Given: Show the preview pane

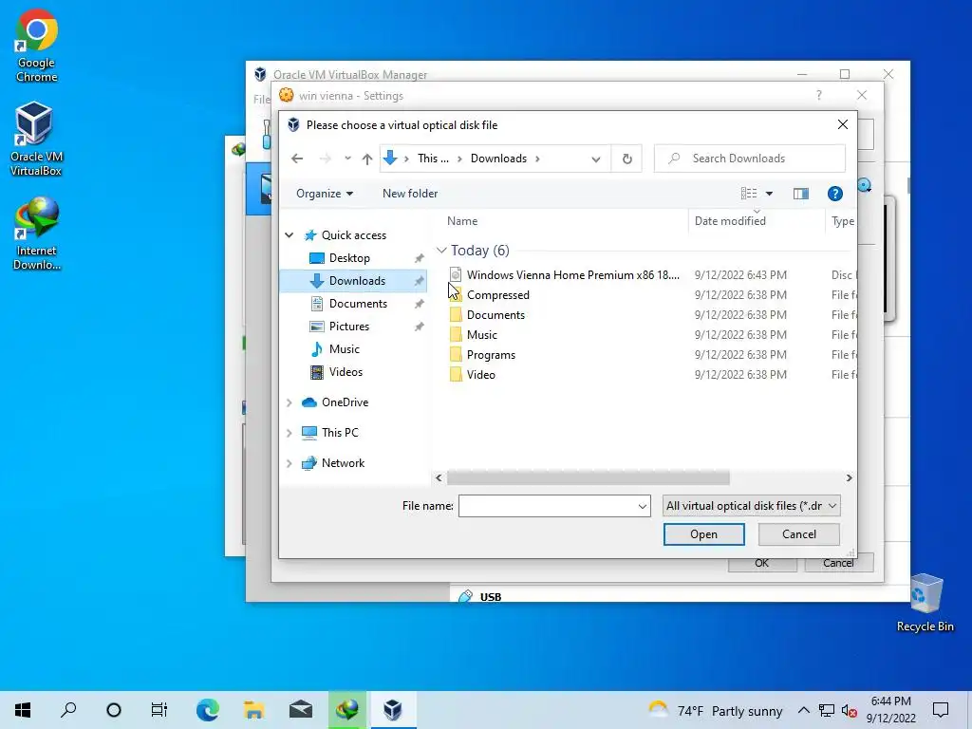Looking at the screenshot, I should 801,194.
